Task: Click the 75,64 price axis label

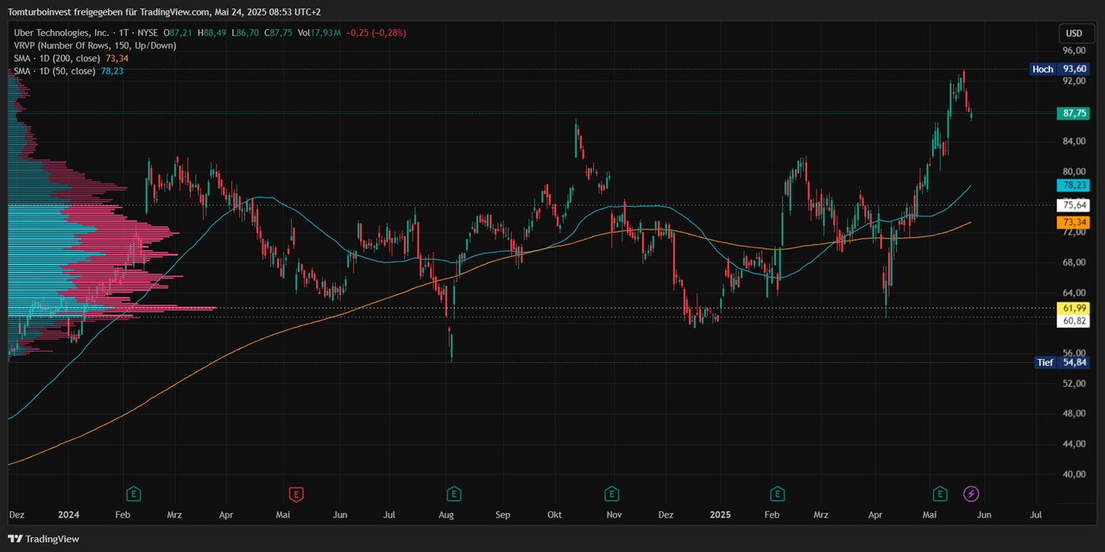Action: tap(1073, 205)
